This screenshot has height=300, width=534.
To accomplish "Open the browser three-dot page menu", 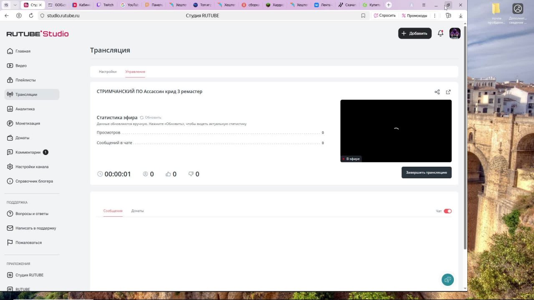I will click(x=435, y=15).
